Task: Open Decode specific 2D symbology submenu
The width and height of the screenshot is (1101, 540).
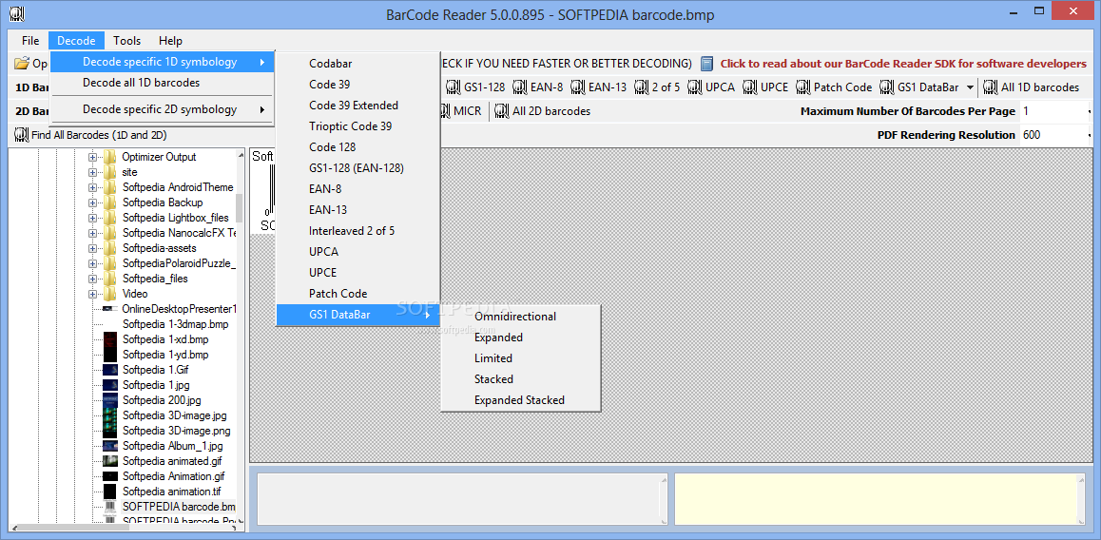Action: coord(163,109)
